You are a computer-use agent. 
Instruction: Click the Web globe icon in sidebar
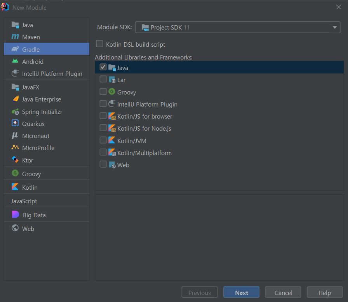[15, 228]
